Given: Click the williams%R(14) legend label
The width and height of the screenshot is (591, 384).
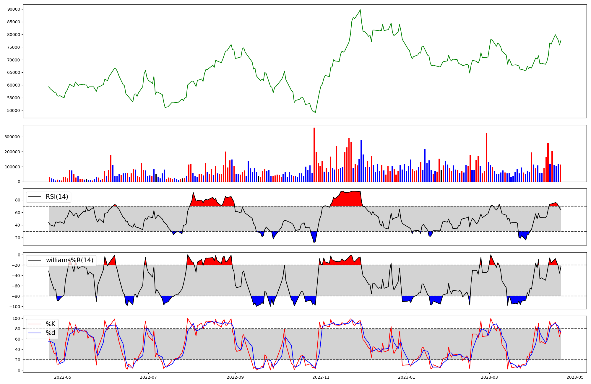Looking at the screenshot, I should coord(69,260).
